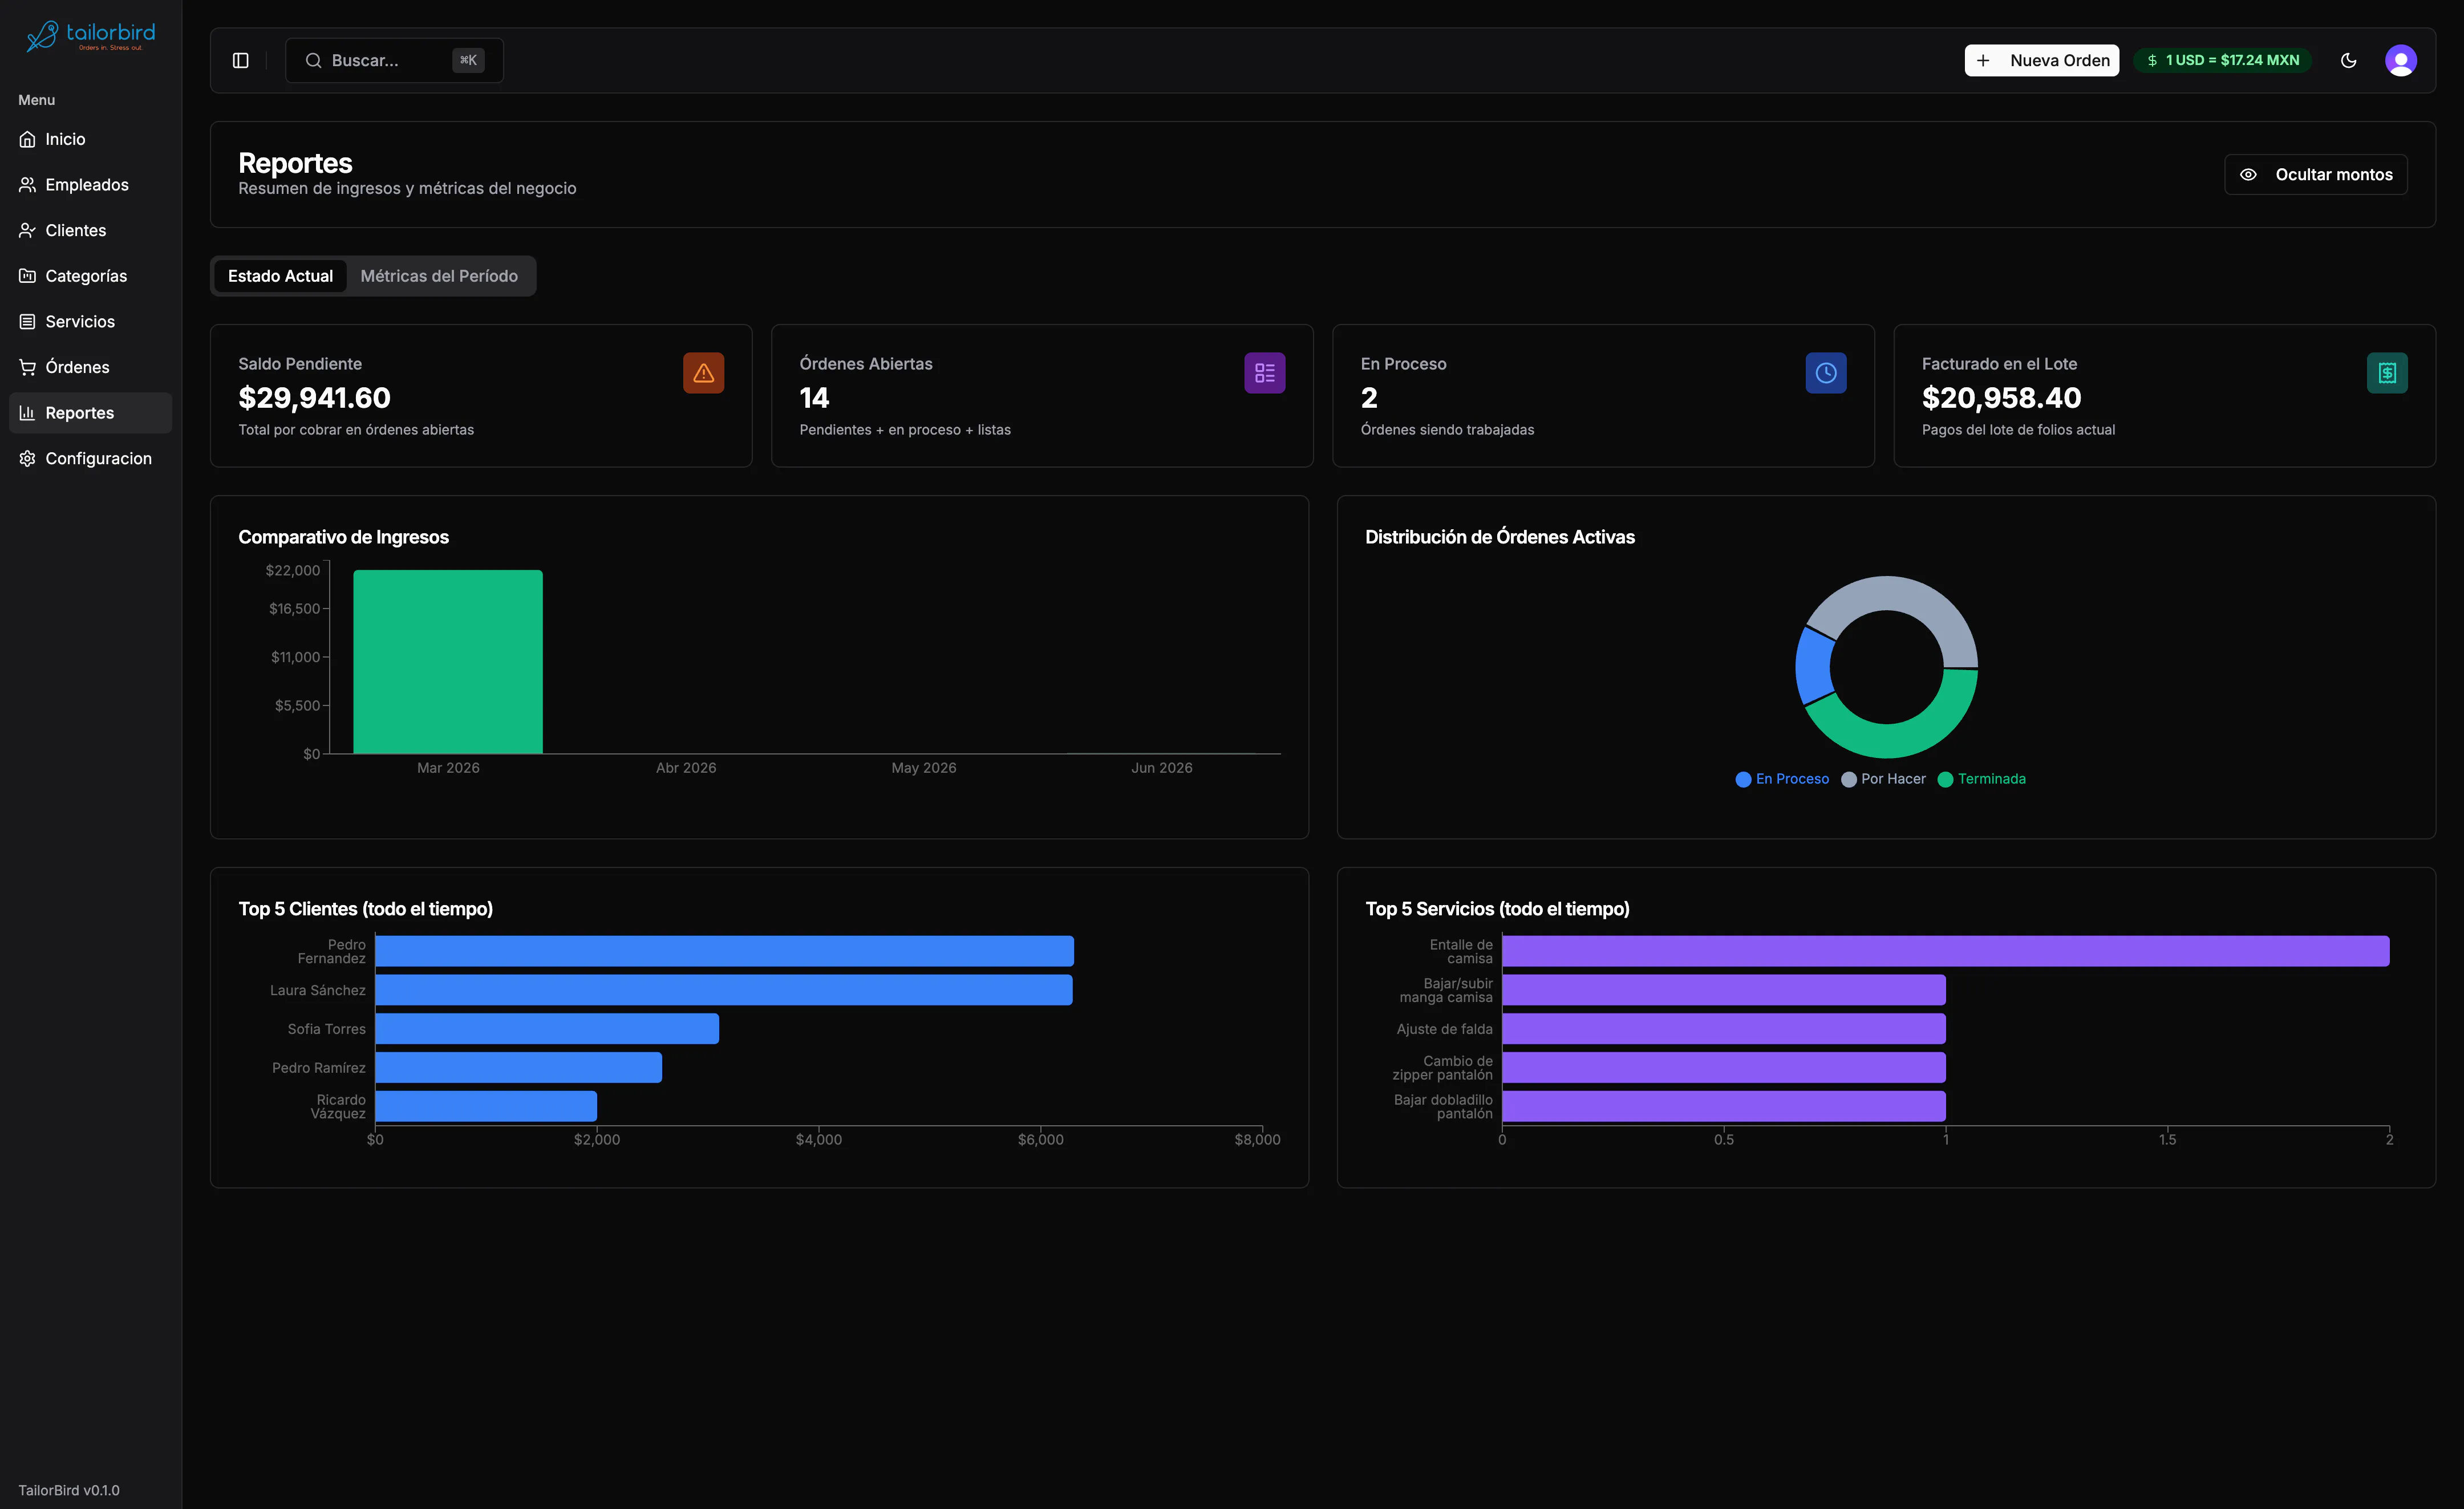Click the moon dark mode toggle
The height and width of the screenshot is (1509, 2464).
(x=2349, y=60)
